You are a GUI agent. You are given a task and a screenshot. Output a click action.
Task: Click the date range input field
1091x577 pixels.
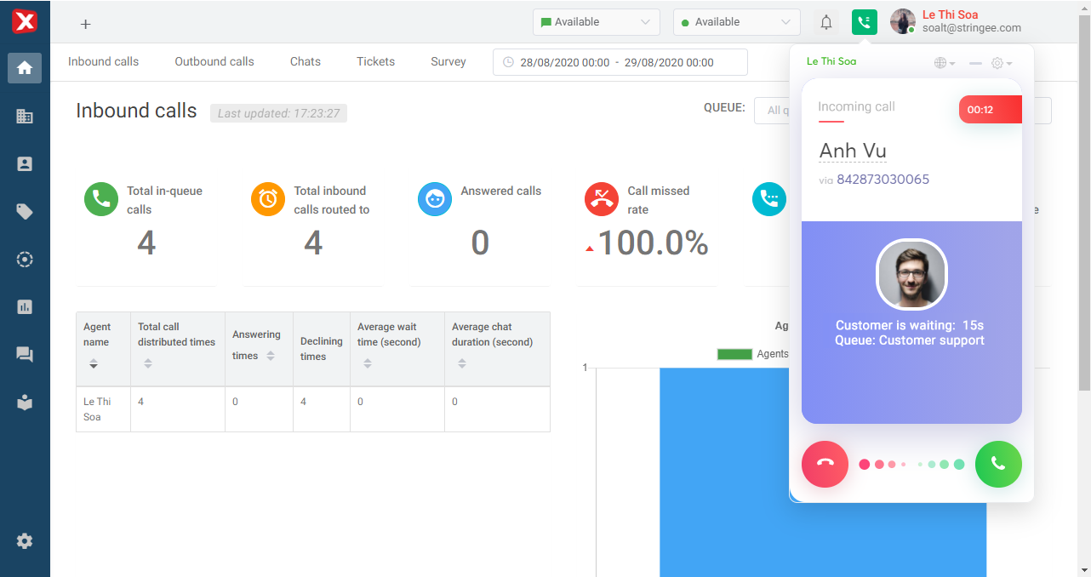[x=620, y=62]
